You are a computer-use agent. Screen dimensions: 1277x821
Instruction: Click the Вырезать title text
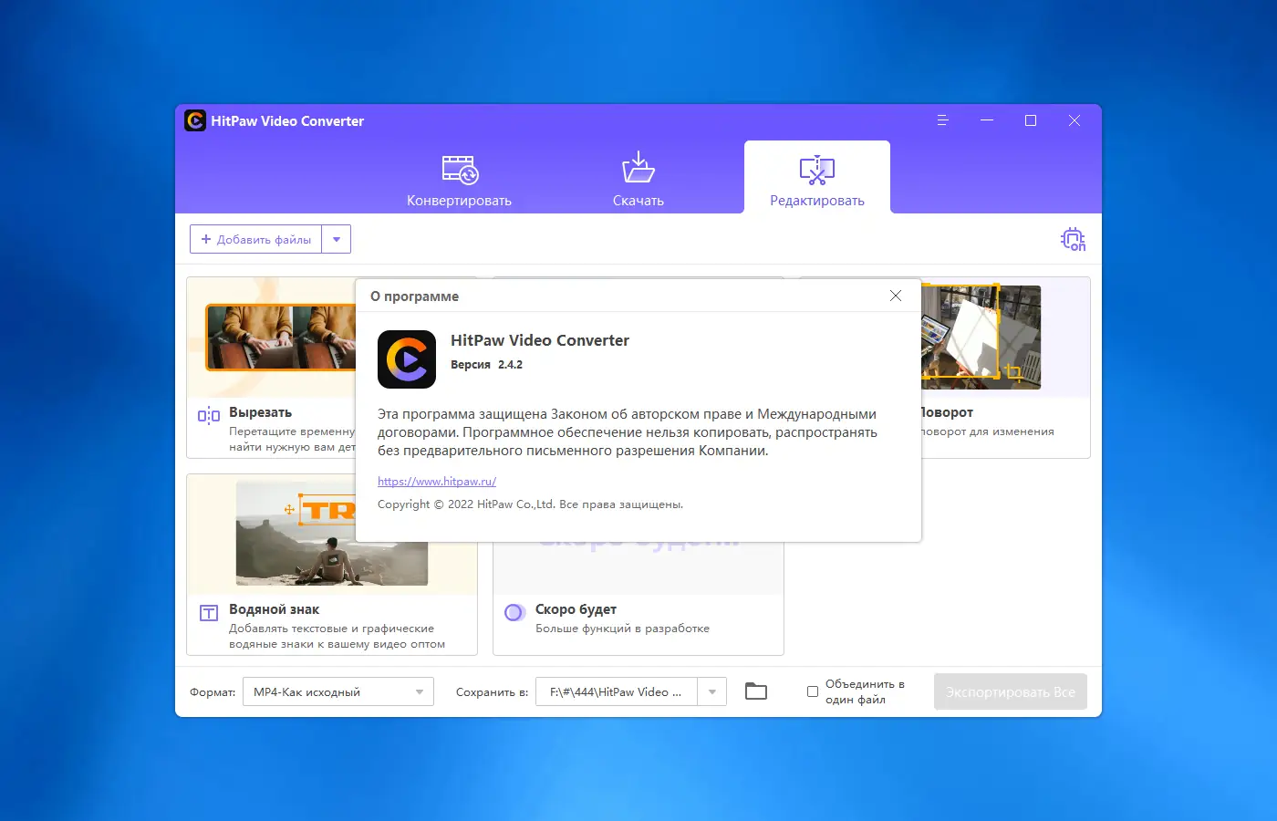click(x=260, y=412)
